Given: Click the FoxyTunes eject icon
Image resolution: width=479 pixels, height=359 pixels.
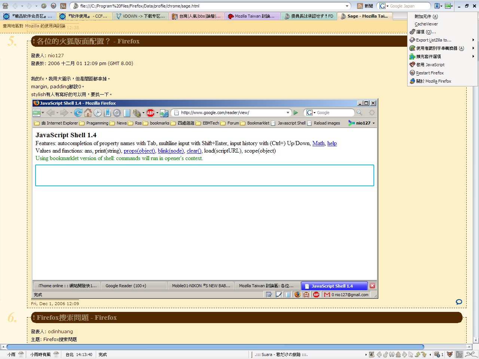Looking at the screenshot, I should [398, 355].
